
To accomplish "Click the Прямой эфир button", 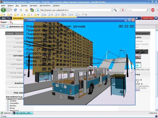I will tap(148, 18).
